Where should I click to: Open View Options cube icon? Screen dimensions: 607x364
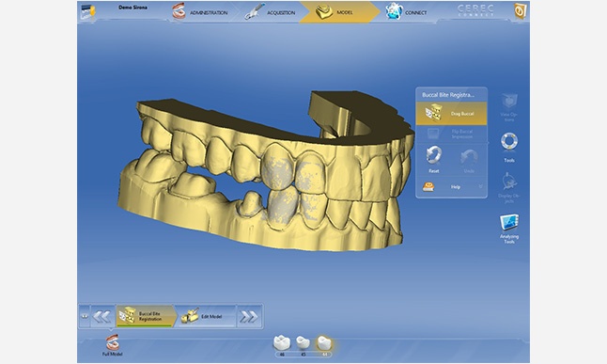509,102
